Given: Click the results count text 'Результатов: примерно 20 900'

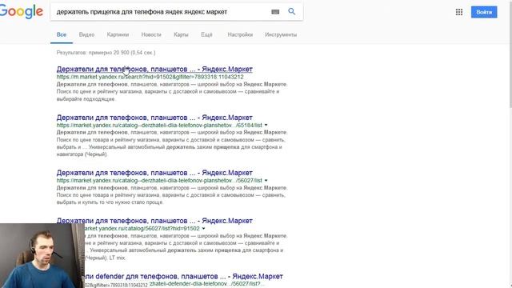Looking at the screenshot, I should click(106, 53).
